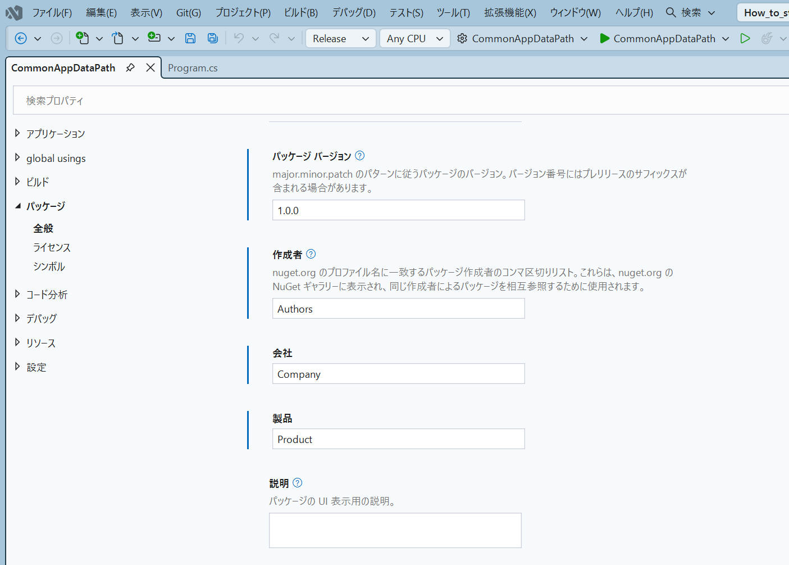Click the 検索プロパティ search field
This screenshot has width=789, height=565.
tap(401, 101)
